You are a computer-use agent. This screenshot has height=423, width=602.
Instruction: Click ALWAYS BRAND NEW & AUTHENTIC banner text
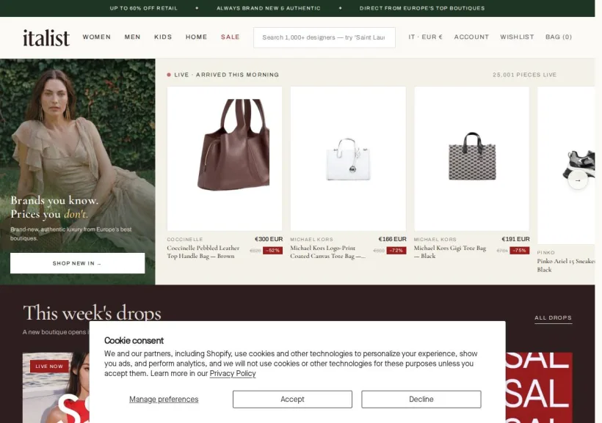pos(269,8)
